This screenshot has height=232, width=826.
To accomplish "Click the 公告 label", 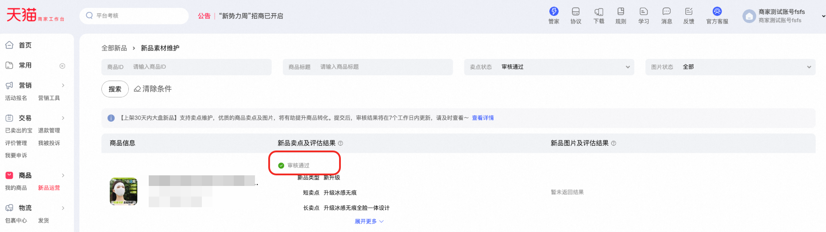I will click(x=204, y=16).
